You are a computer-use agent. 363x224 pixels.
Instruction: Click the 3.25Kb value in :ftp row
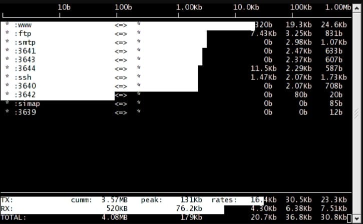tap(298, 33)
